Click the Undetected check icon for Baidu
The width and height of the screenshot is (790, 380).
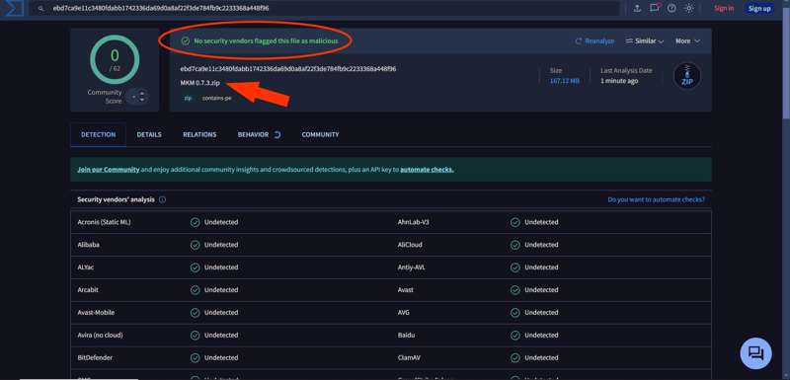click(514, 336)
